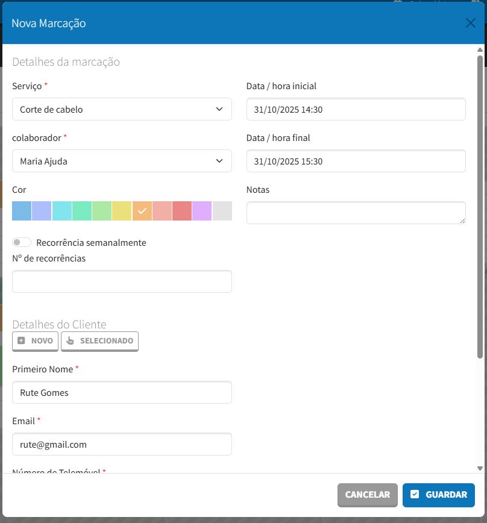Open the Serviço dropdown

(x=122, y=110)
